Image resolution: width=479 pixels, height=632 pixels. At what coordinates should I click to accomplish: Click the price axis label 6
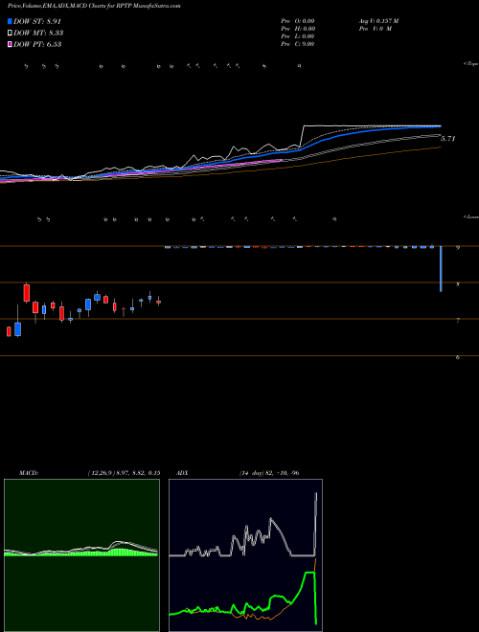click(458, 357)
